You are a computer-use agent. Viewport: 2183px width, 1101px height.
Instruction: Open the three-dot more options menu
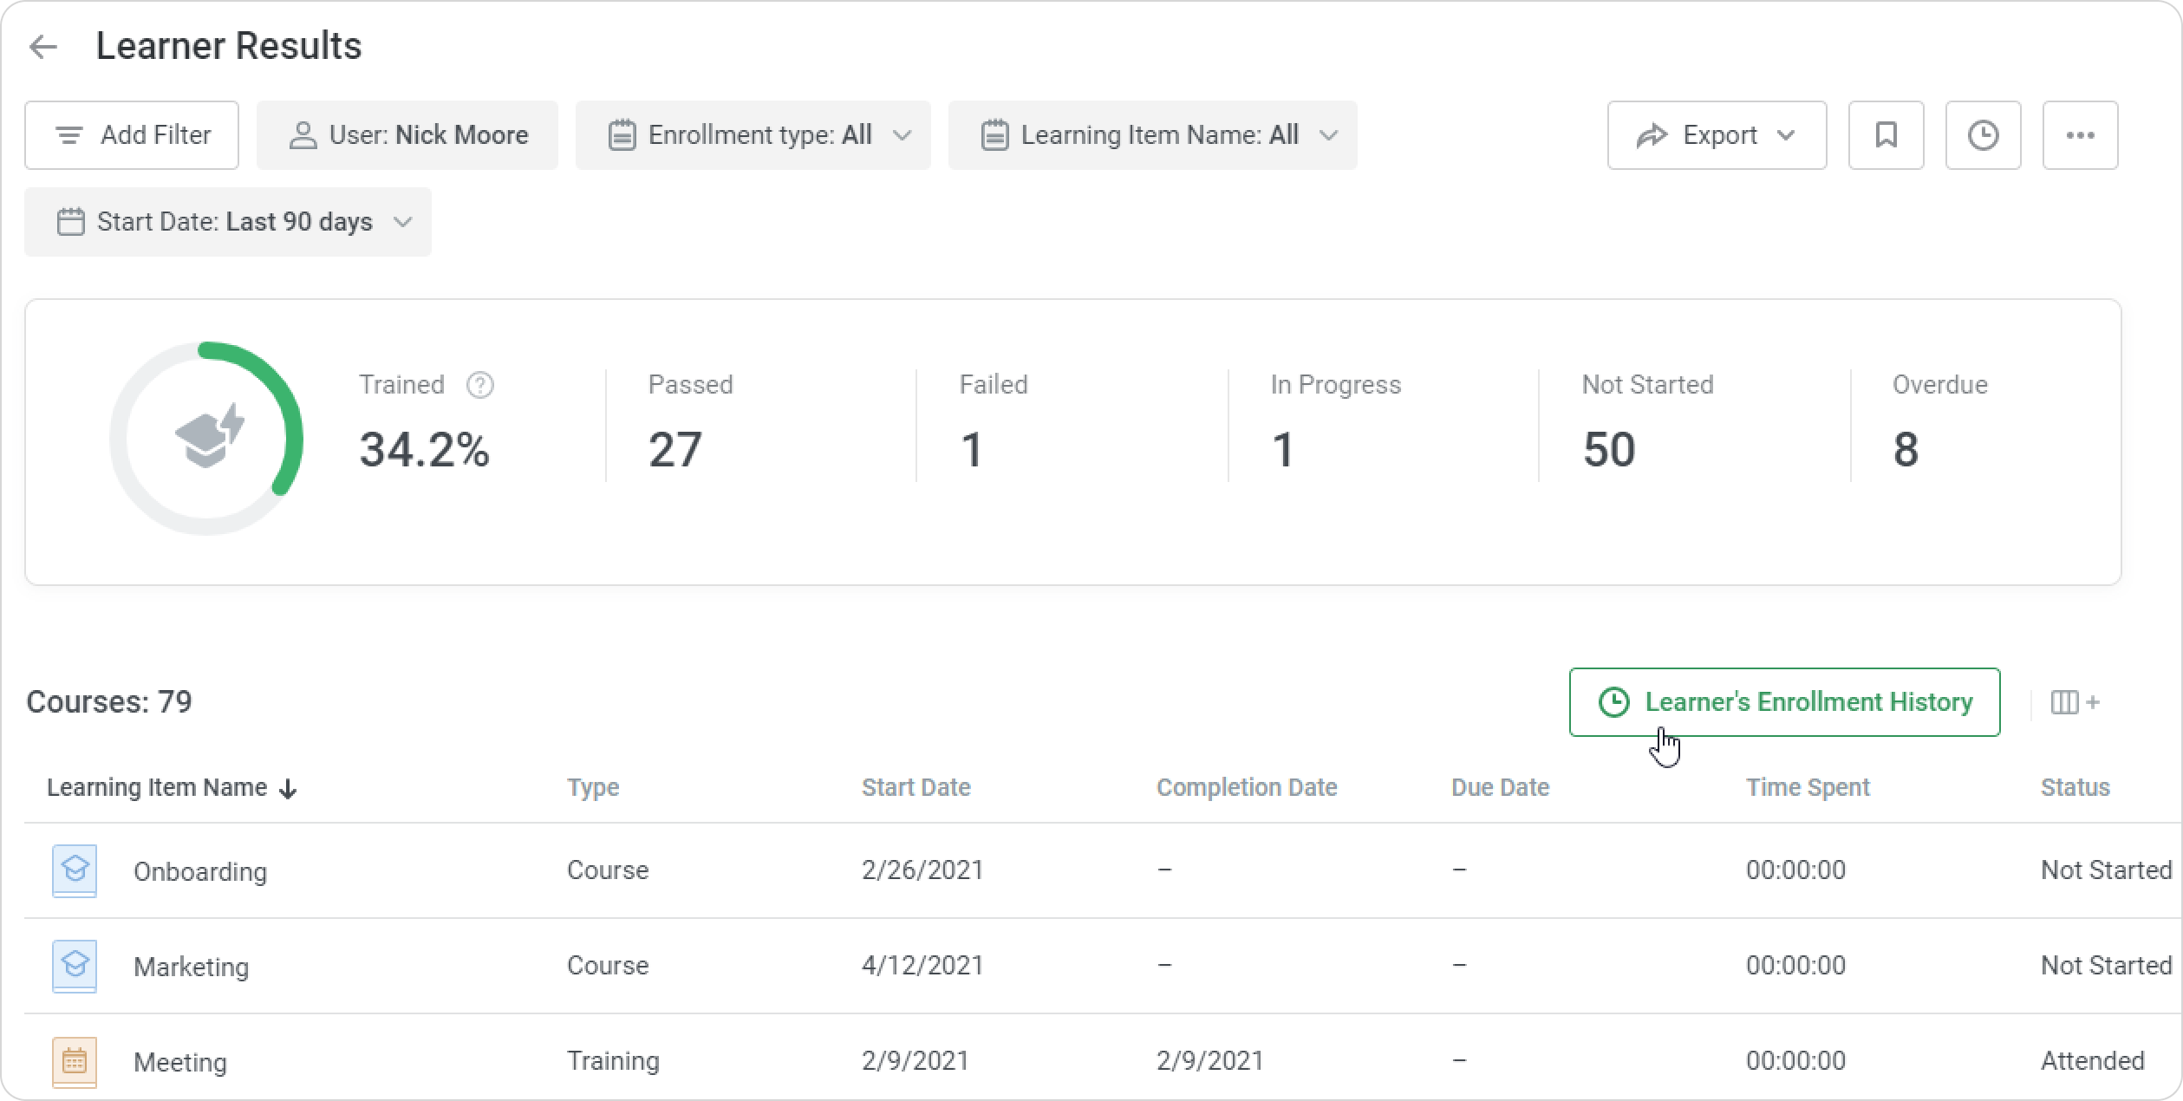pos(2080,135)
